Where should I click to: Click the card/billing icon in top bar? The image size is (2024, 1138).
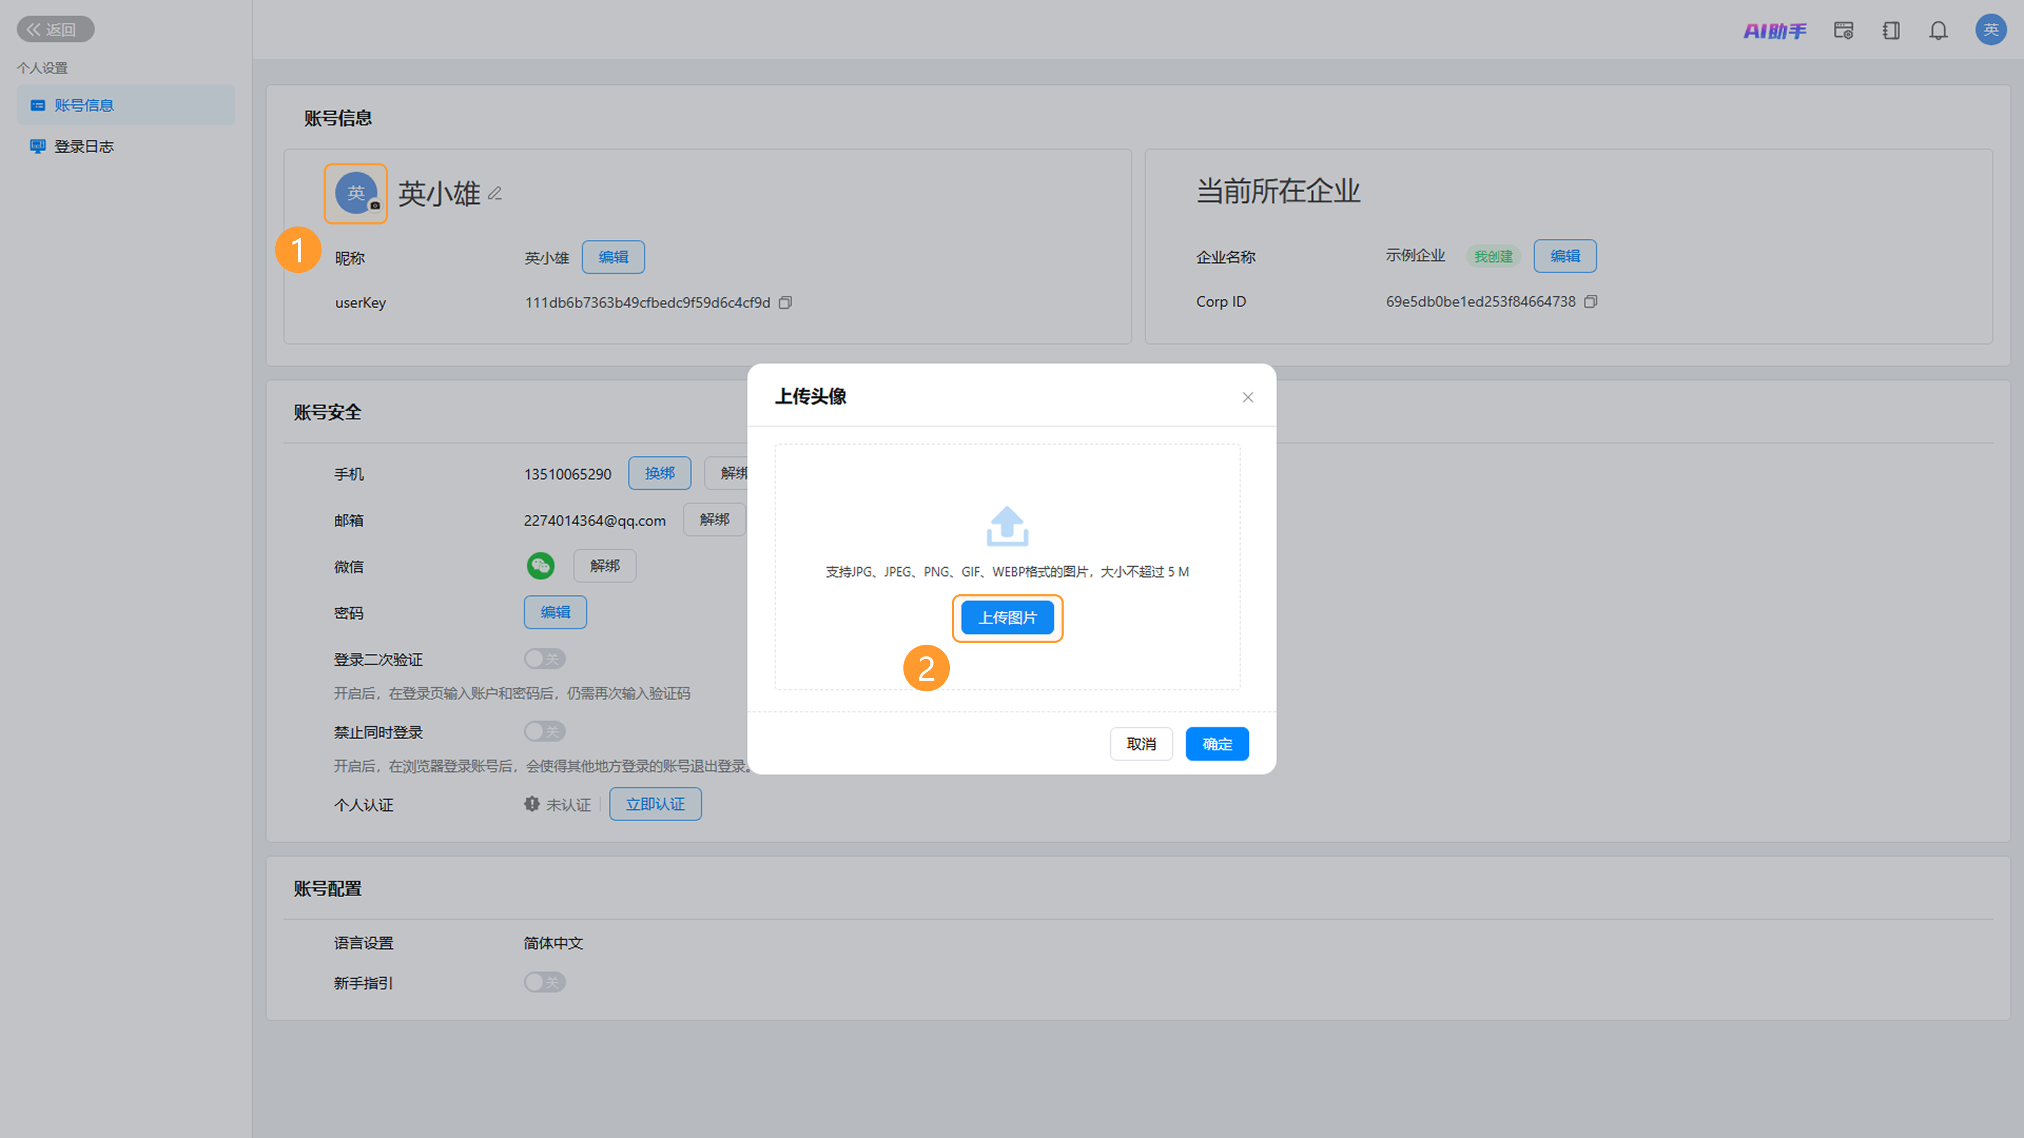pyautogui.click(x=1843, y=31)
